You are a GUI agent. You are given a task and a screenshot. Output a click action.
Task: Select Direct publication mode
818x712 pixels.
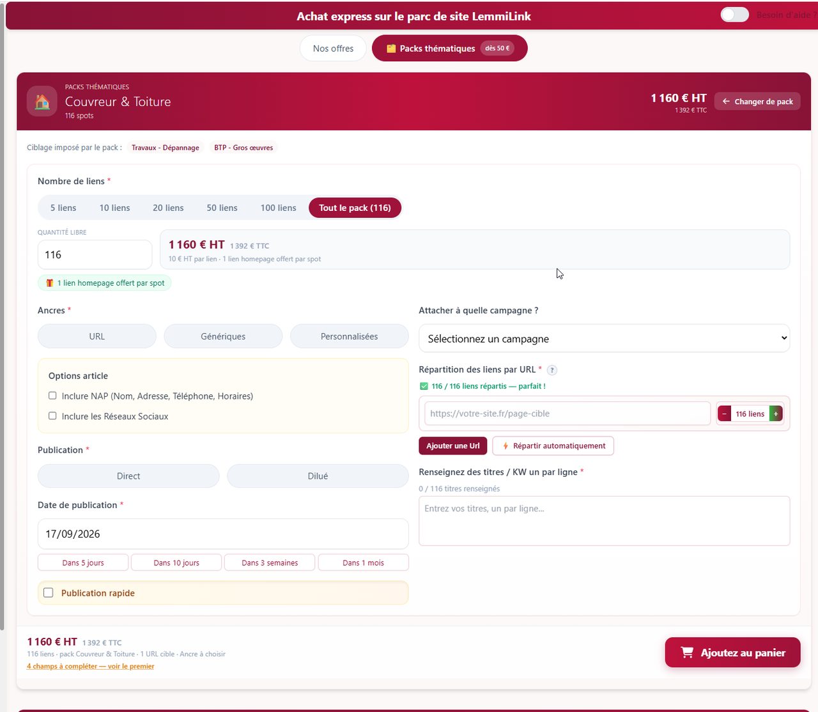click(x=128, y=476)
